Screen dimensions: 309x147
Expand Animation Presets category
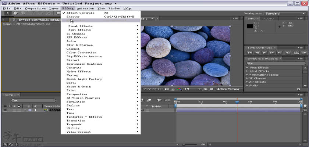[247, 75]
